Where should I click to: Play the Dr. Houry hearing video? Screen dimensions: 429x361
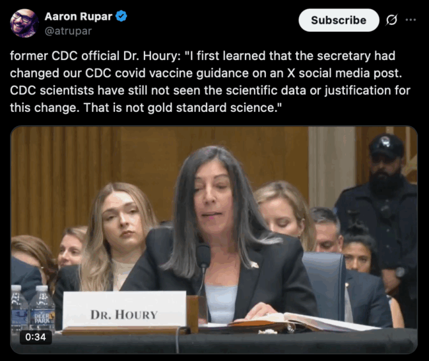click(x=214, y=240)
